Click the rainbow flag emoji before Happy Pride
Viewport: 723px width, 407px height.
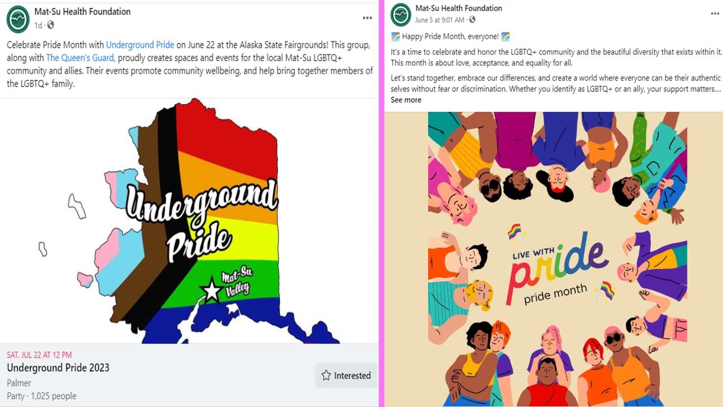click(x=395, y=36)
